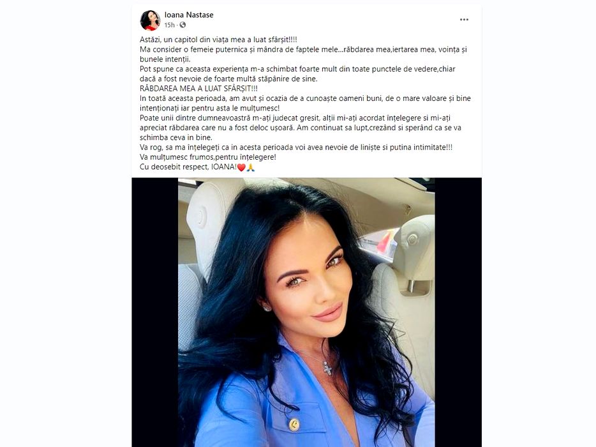This screenshot has width=596, height=447.
Task: Click the left black bar beside photo
Action: 155,312
